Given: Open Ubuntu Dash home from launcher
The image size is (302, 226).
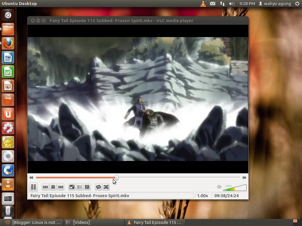Looking at the screenshot, I should click(x=8, y=15).
